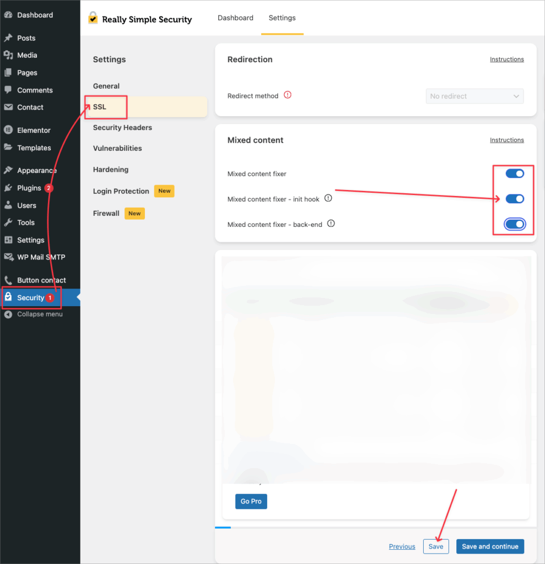Click Save and continue button
The width and height of the screenshot is (545, 564).
pyautogui.click(x=490, y=546)
